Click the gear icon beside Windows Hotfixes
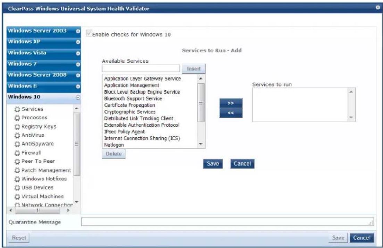 click(17, 179)
